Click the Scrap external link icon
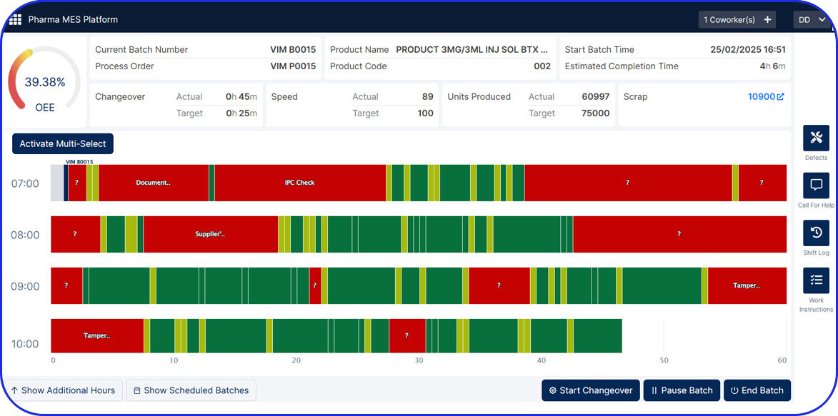Viewport: 838px width, 416px height. [x=780, y=97]
